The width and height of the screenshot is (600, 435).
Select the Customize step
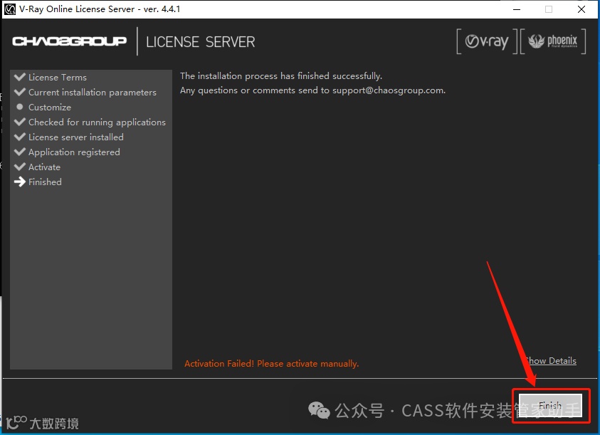tap(50, 108)
